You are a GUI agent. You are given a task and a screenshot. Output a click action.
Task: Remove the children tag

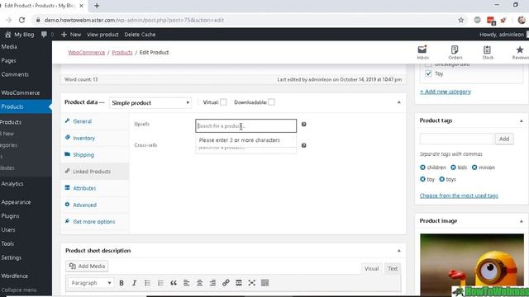point(422,167)
